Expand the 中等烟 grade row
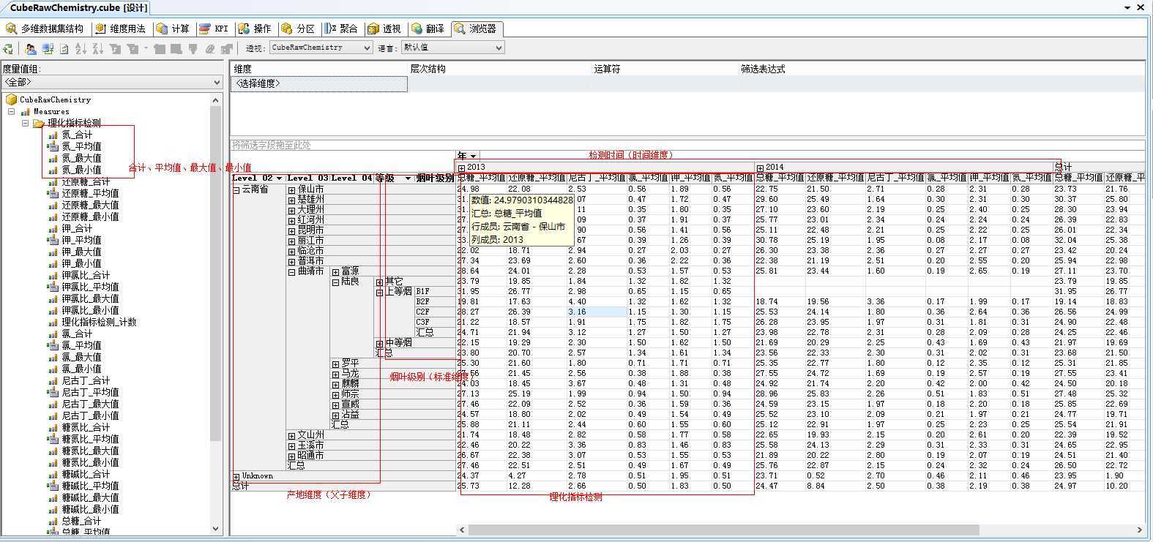This screenshot has height=542, width=1153. point(380,343)
